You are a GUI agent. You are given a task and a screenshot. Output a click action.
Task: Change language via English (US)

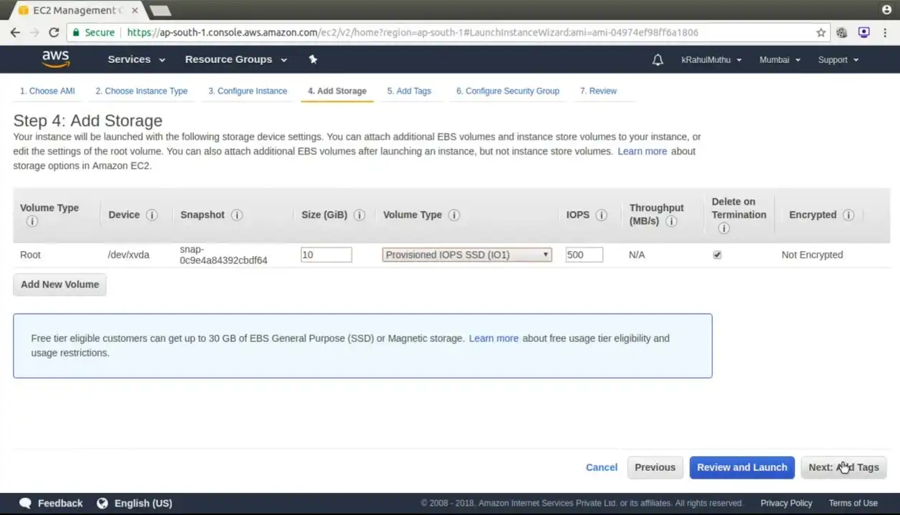click(134, 504)
